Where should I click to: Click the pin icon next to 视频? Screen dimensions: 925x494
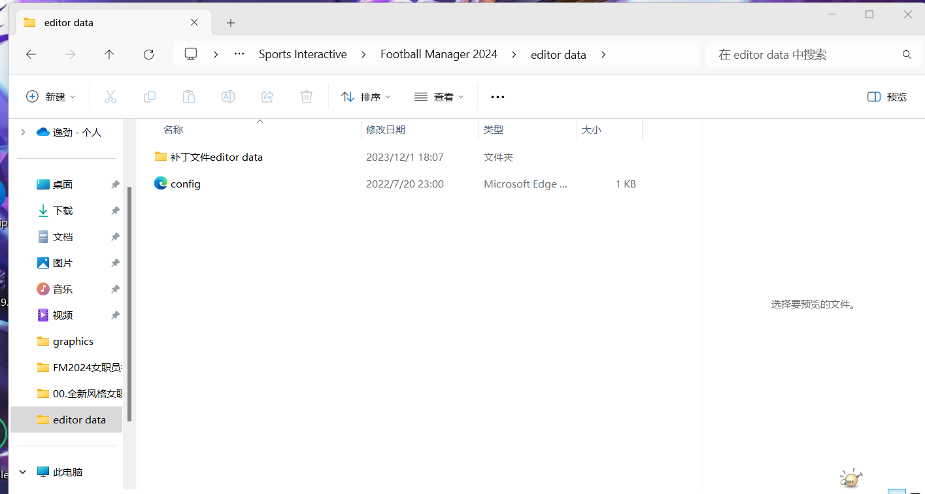115,316
